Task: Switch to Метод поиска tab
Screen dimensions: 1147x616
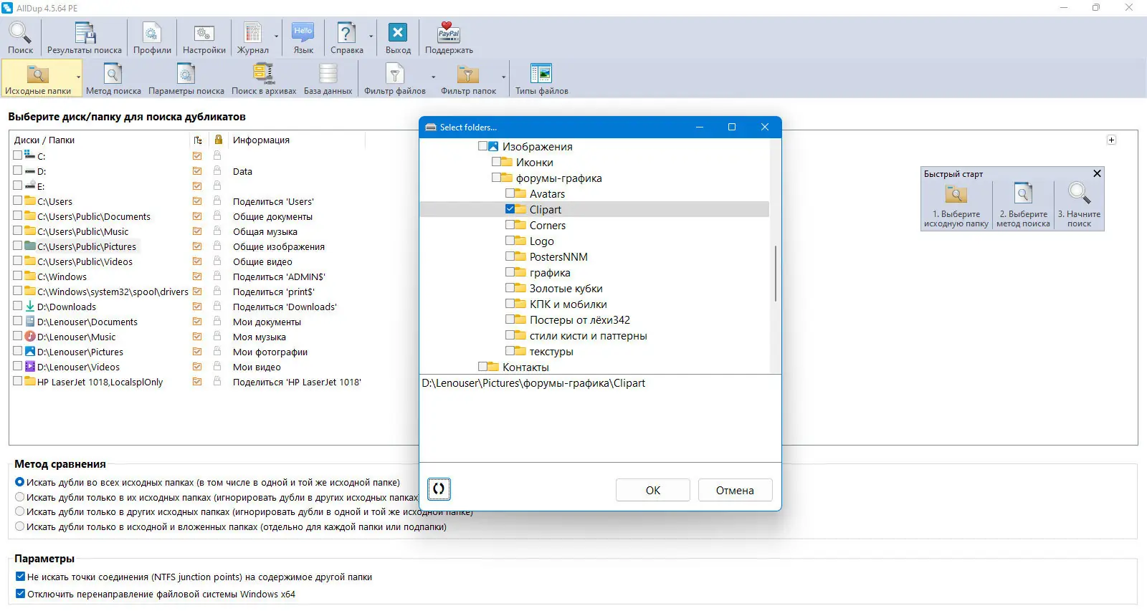Action: [x=113, y=79]
